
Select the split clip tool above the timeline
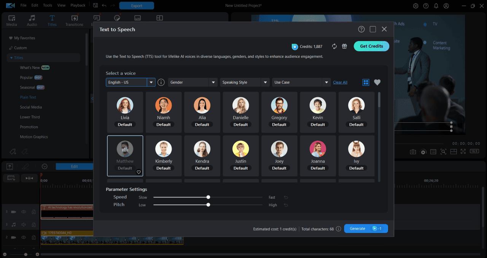coord(29,178)
